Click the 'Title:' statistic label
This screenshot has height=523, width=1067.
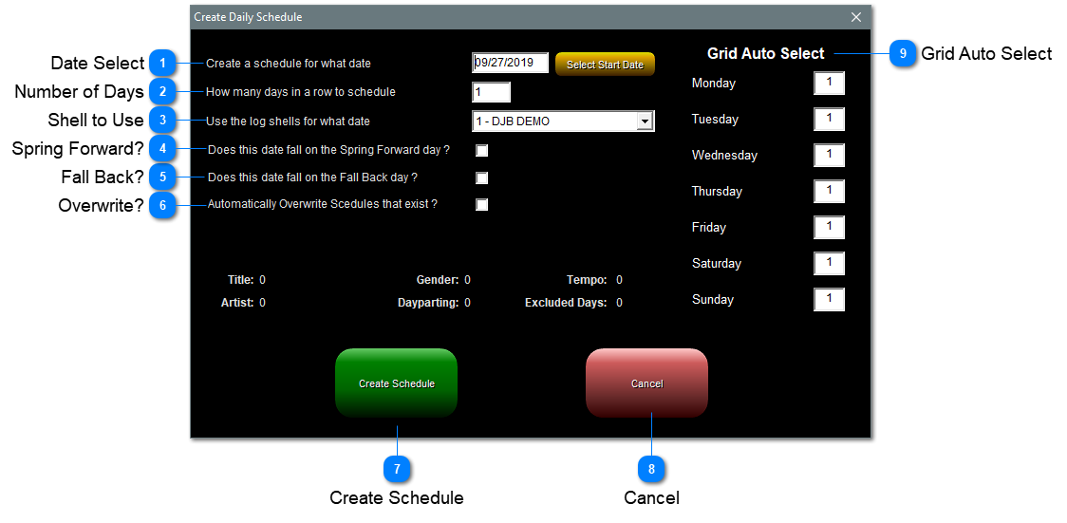(240, 279)
